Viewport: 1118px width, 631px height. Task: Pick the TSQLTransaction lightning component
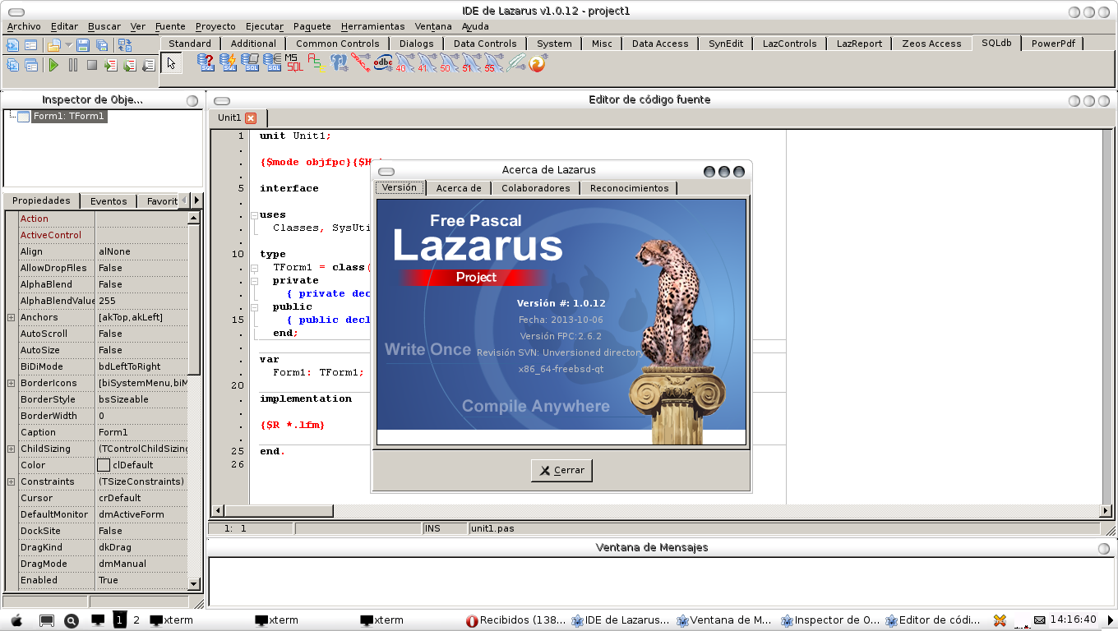(x=228, y=62)
